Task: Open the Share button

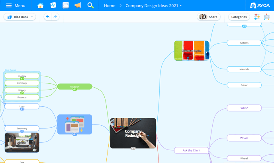Action: 208,17
